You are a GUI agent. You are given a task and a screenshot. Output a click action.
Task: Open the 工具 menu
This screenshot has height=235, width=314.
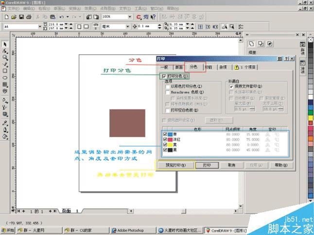tap(140, 9)
